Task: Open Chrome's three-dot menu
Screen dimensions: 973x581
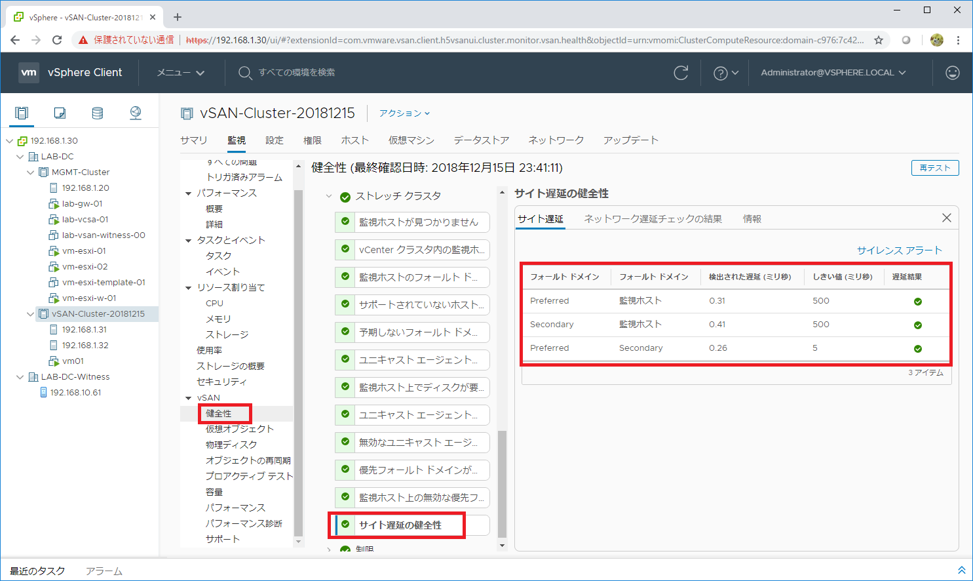Action: tap(958, 40)
